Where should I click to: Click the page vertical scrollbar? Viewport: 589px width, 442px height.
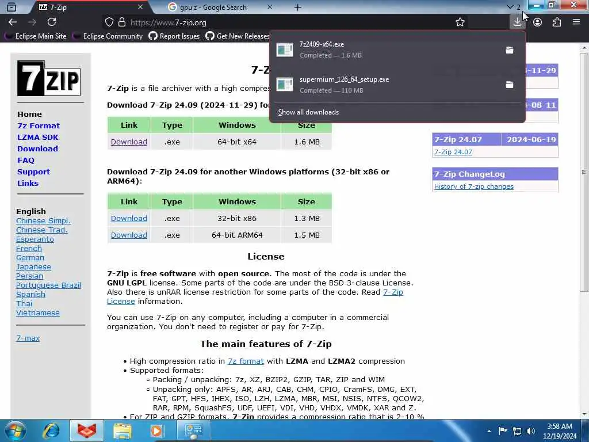(584, 172)
